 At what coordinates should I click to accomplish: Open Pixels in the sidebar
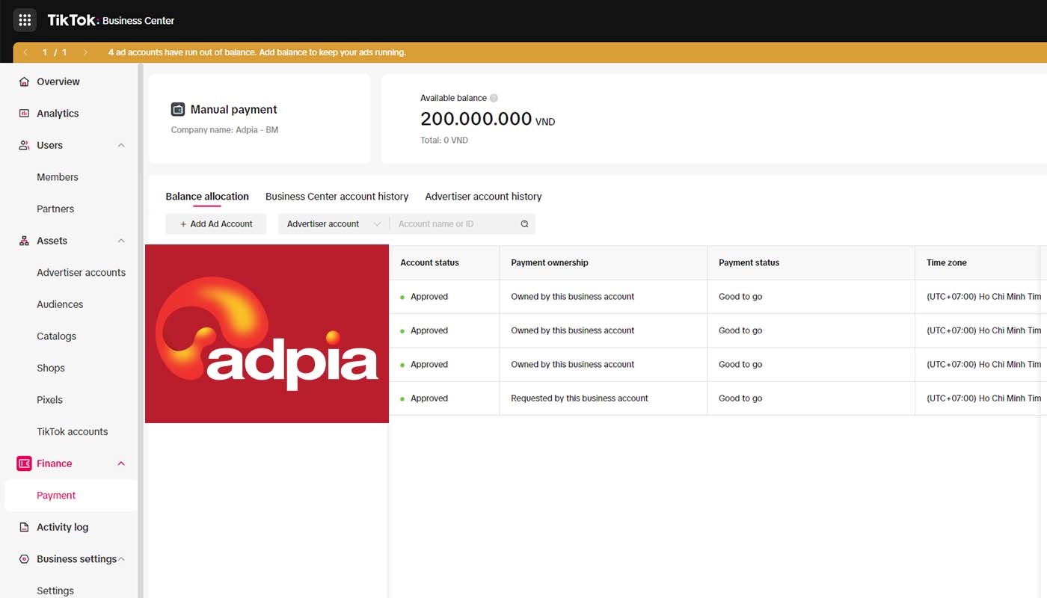click(50, 400)
